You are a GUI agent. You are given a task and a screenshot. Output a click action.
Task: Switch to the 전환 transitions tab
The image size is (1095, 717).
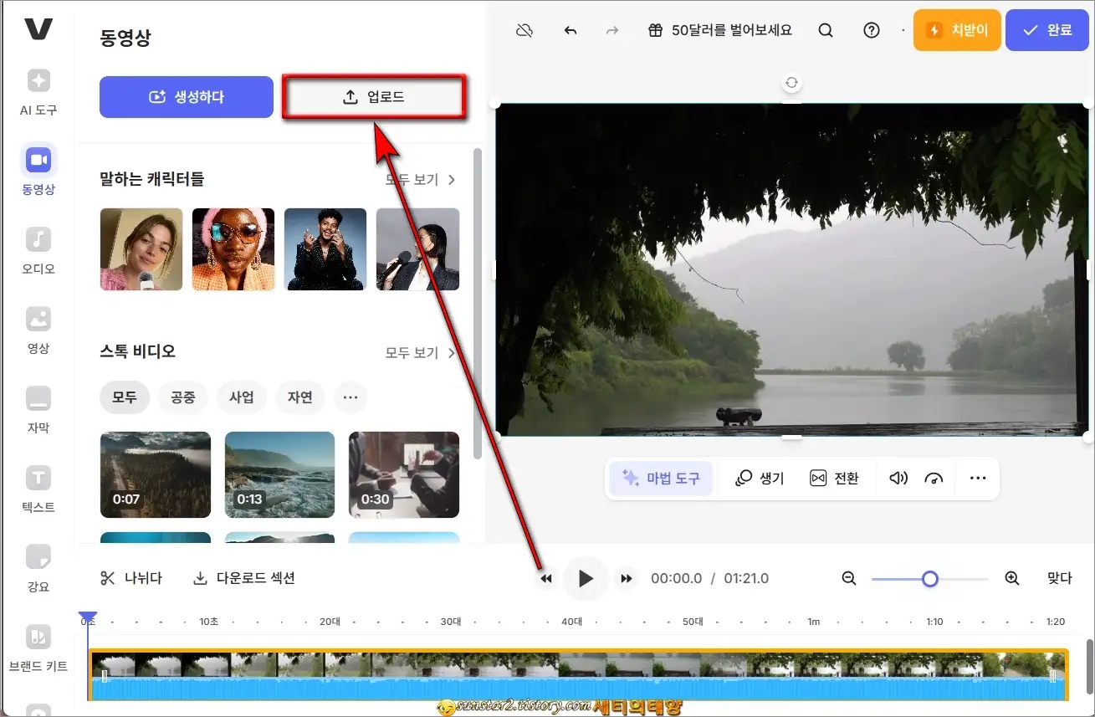point(835,478)
